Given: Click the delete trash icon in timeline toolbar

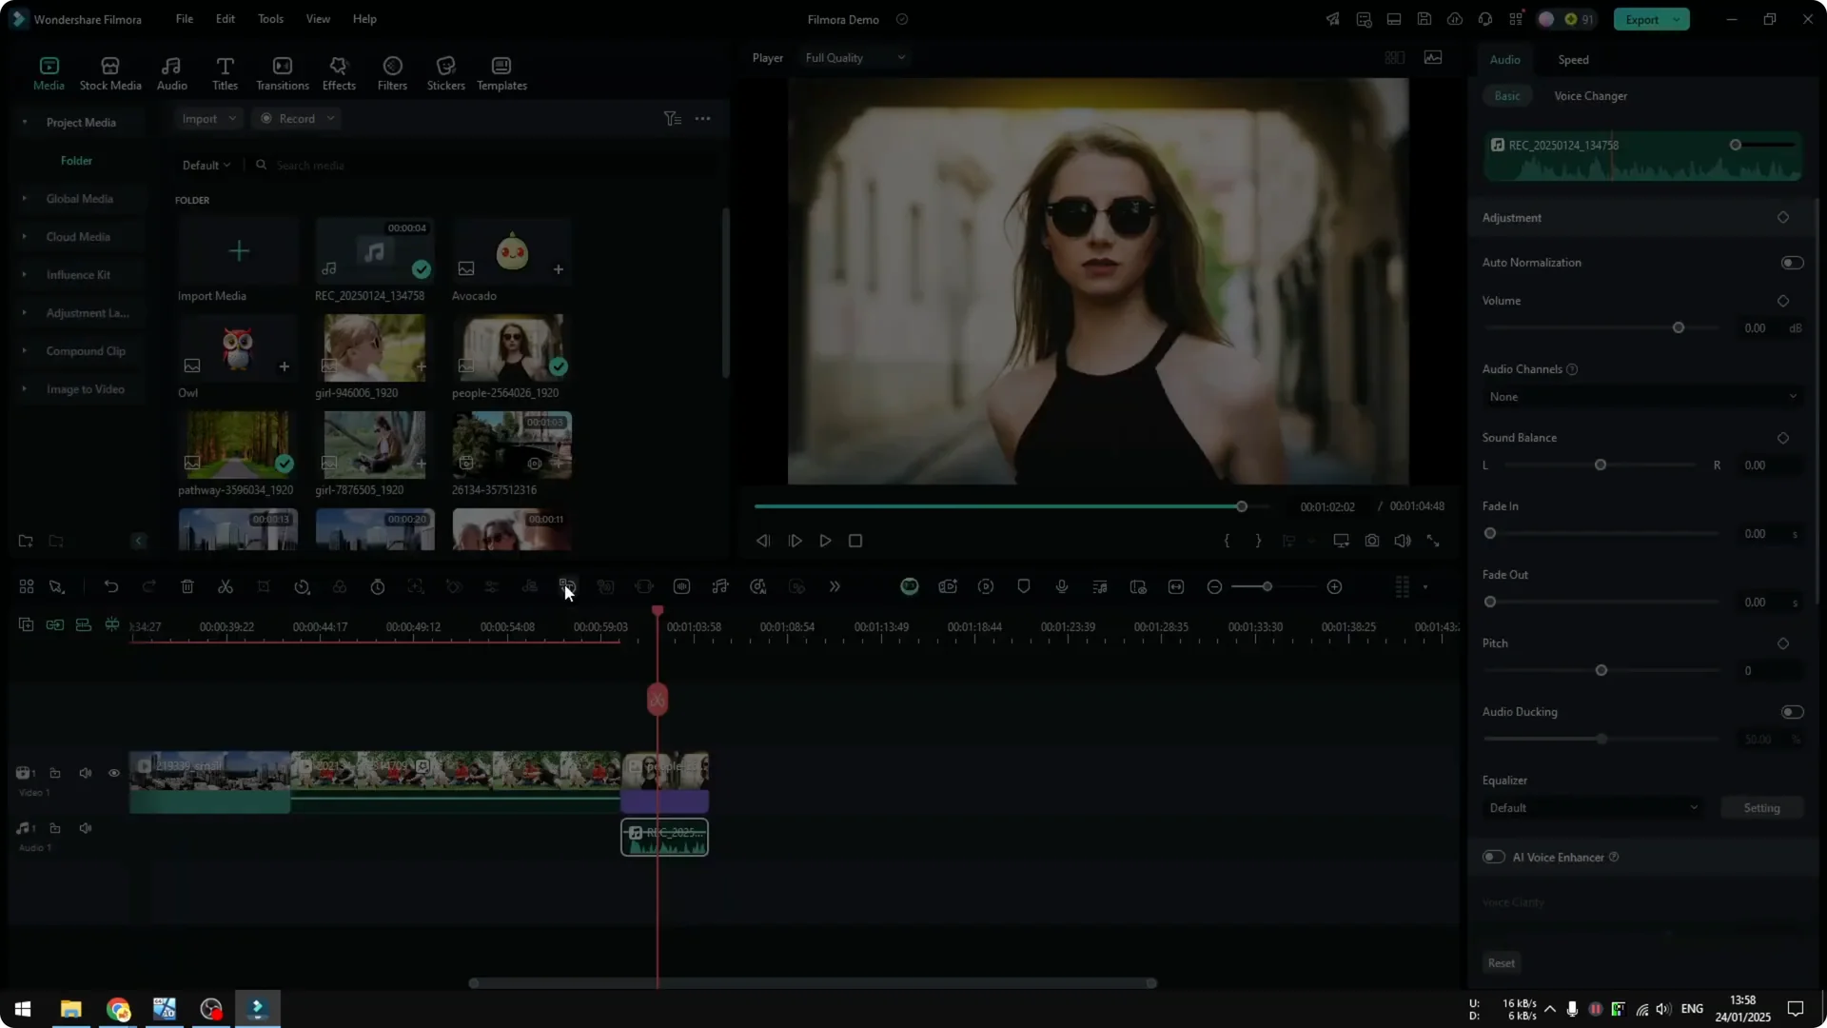Looking at the screenshot, I should tap(187, 586).
